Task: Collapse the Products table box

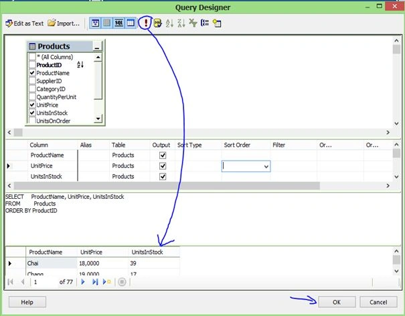Action: pos(97,46)
